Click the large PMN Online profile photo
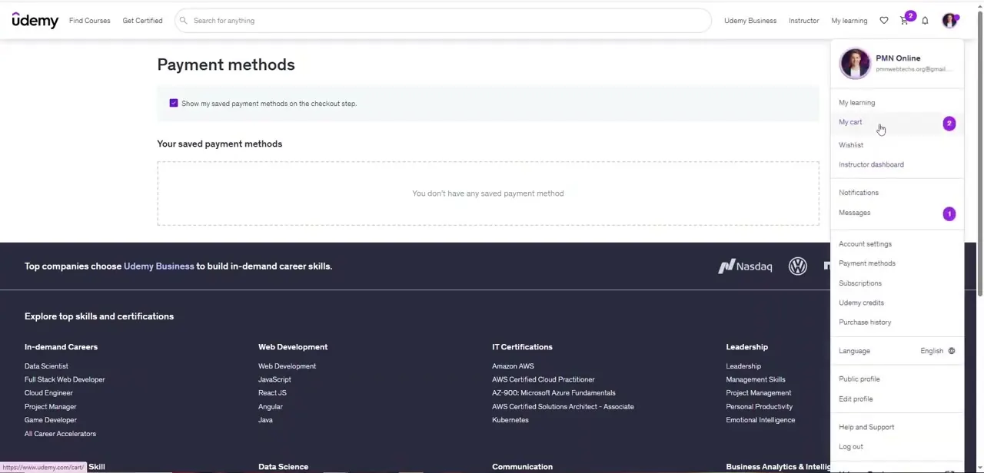The width and height of the screenshot is (984, 473). (855, 63)
